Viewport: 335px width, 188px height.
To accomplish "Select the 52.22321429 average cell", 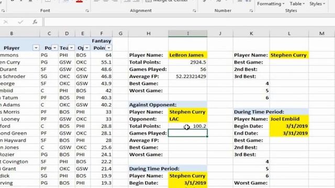I will coord(187,76).
